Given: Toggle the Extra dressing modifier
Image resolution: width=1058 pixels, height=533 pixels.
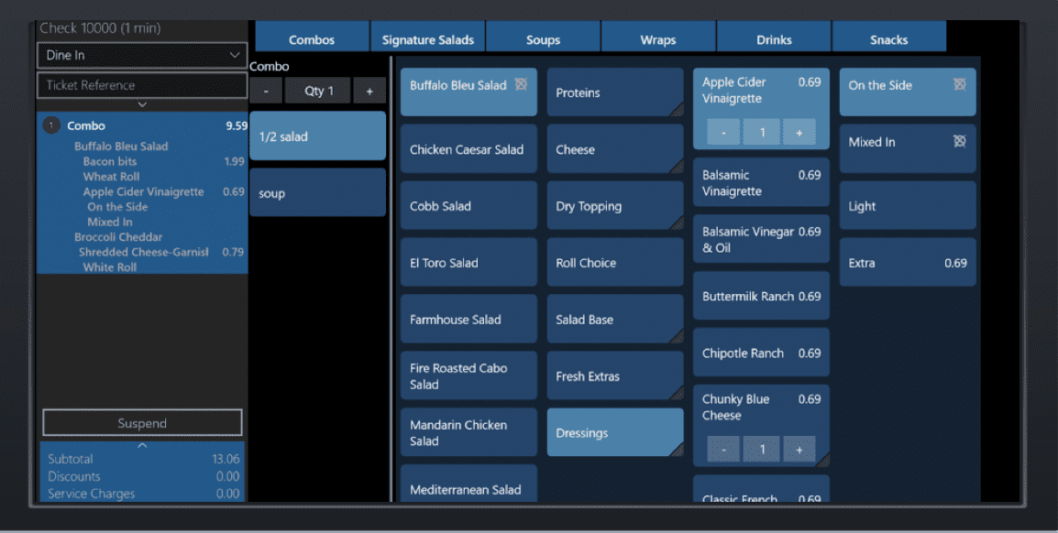Looking at the screenshot, I should coord(907,262).
